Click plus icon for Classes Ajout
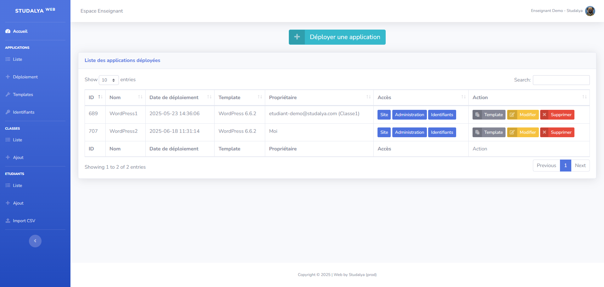Screen dimensions: 604x287 (x=8, y=157)
